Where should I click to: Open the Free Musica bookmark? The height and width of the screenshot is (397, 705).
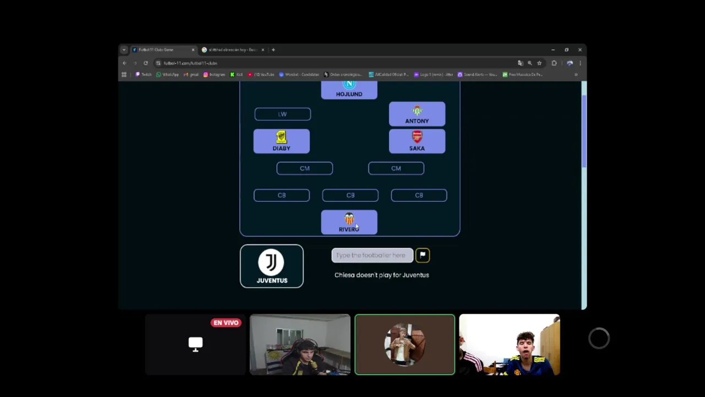pyautogui.click(x=522, y=74)
